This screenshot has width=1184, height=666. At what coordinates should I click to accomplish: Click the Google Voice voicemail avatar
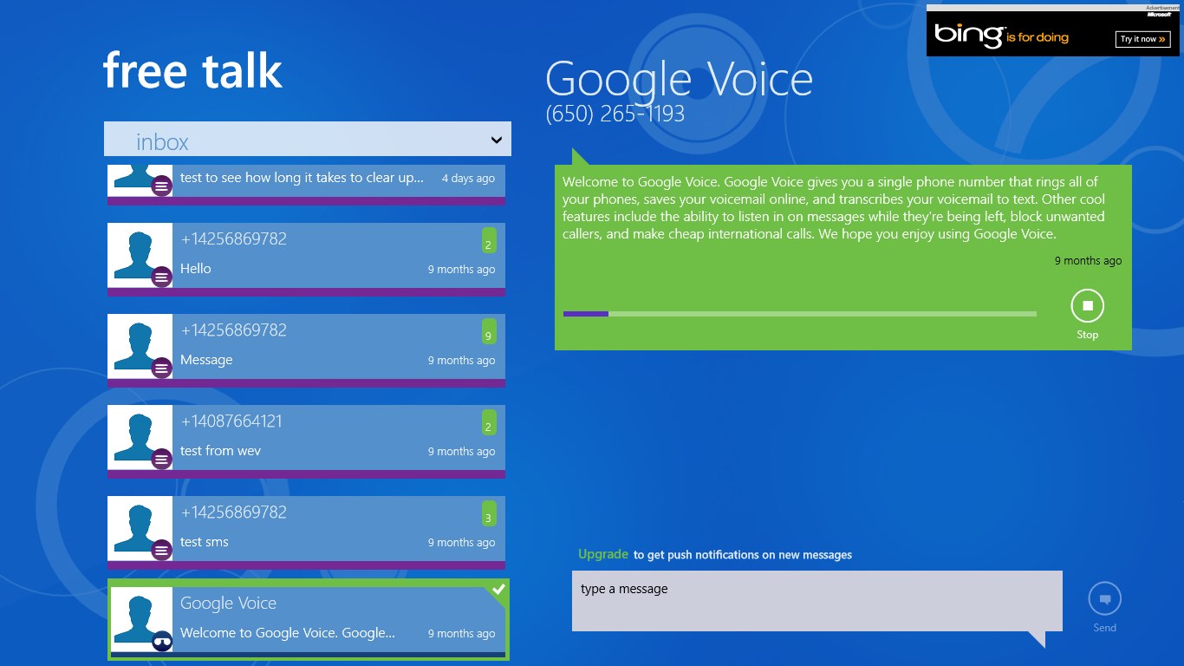tap(141, 619)
